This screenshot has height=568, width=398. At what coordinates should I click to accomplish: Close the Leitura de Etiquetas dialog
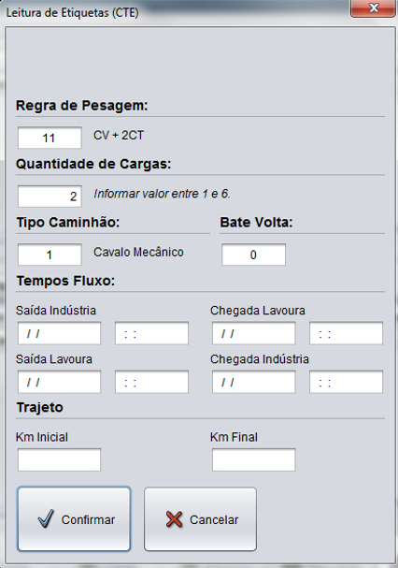(x=373, y=8)
